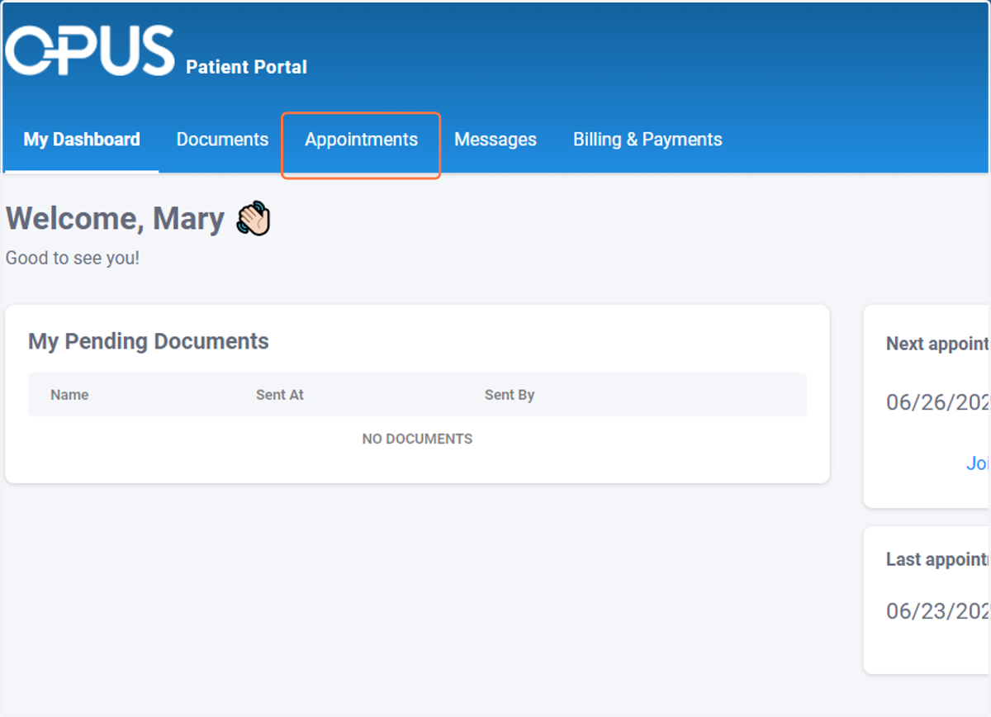Click the last appointment date 06/23
991x717 pixels.
tap(938, 611)
